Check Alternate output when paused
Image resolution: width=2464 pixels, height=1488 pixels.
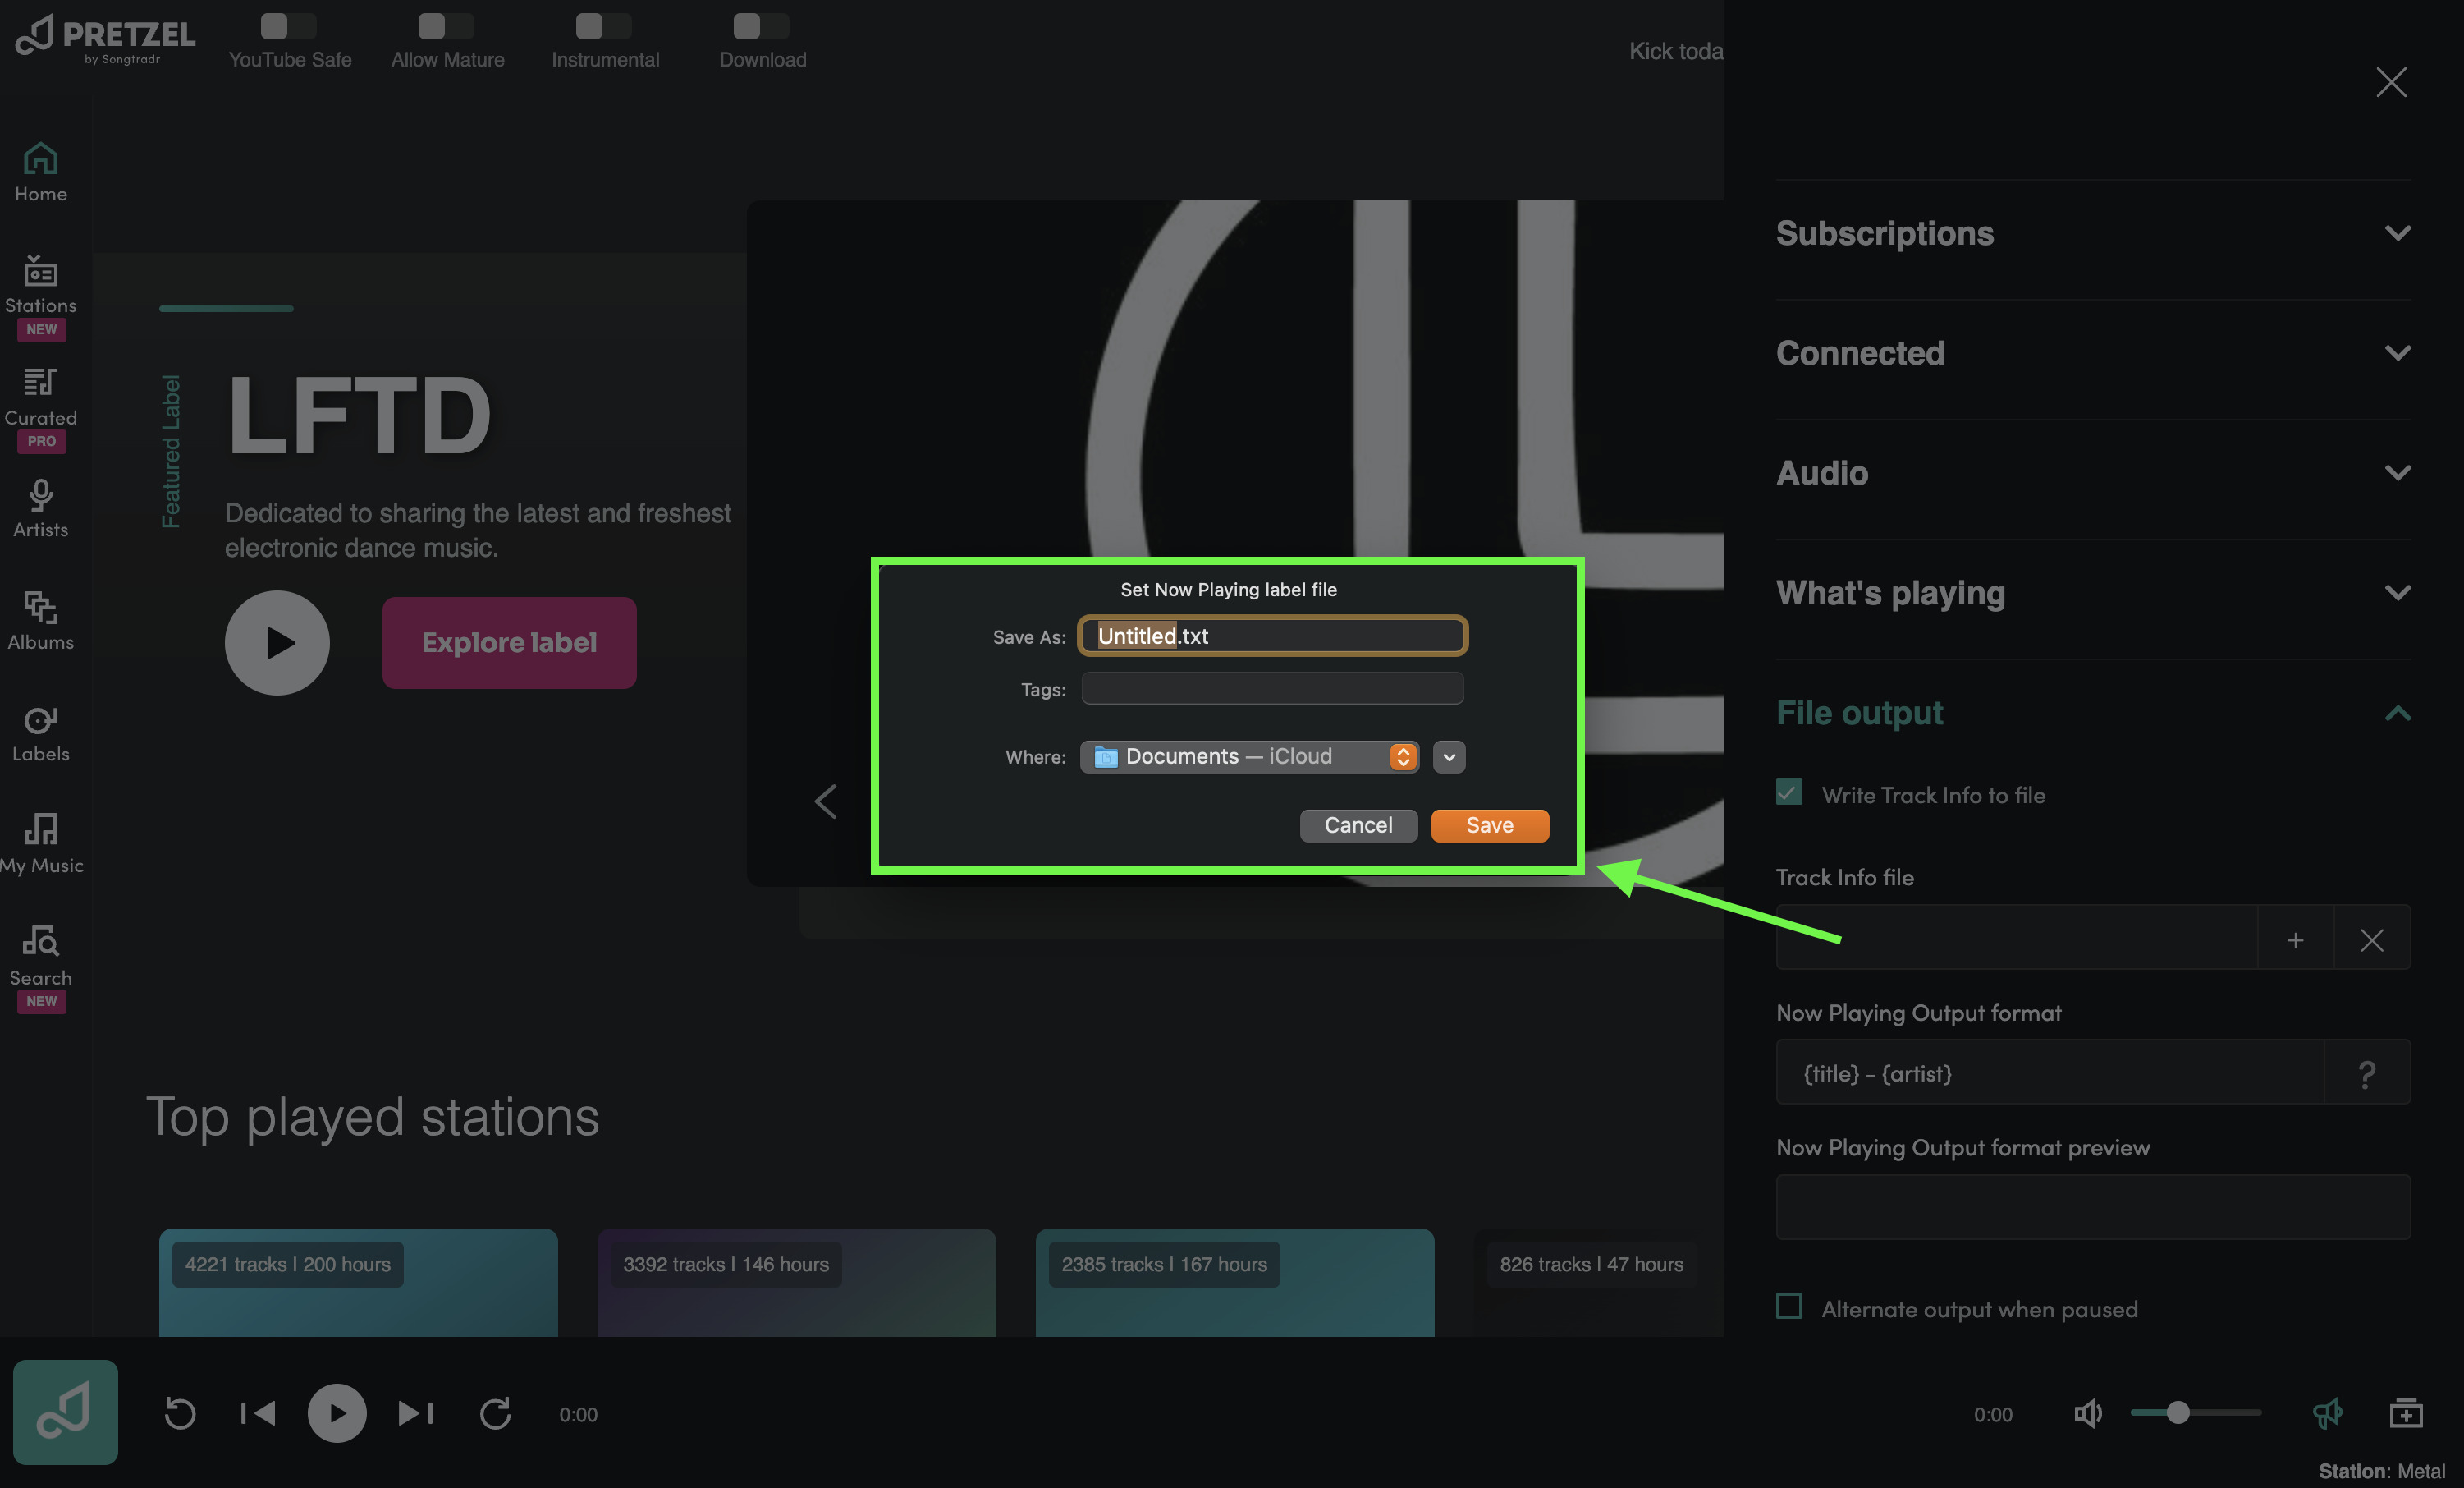[1789, 1307]
